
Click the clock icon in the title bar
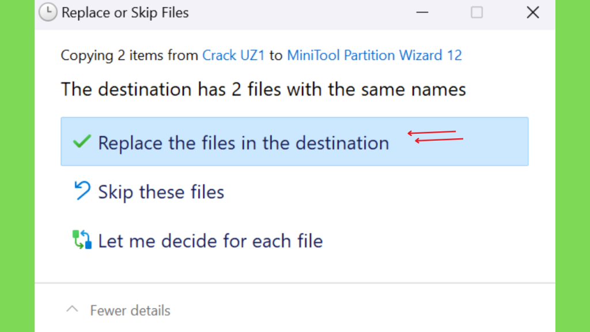click(48, 12)
